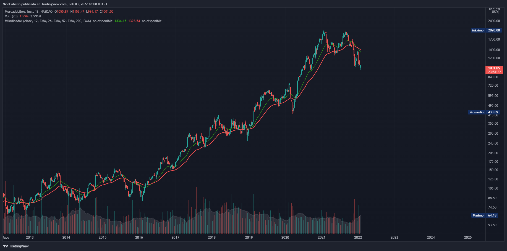Click the 2021 label on time axis
The image size is (507, 251).
pyautogui.click(x=322, y=237)
